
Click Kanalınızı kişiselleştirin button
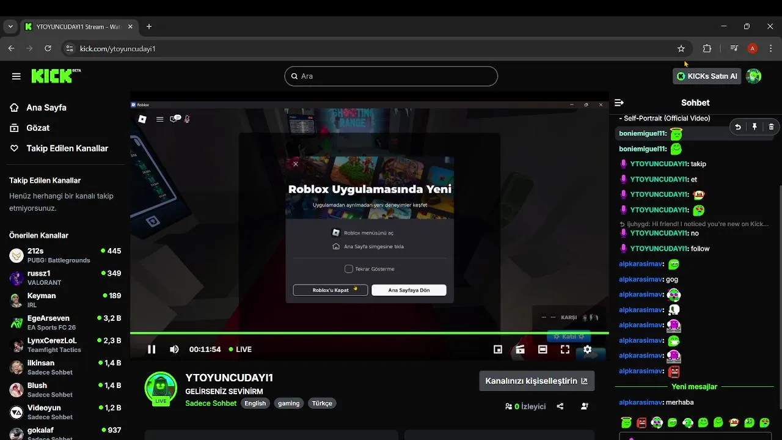536,381
